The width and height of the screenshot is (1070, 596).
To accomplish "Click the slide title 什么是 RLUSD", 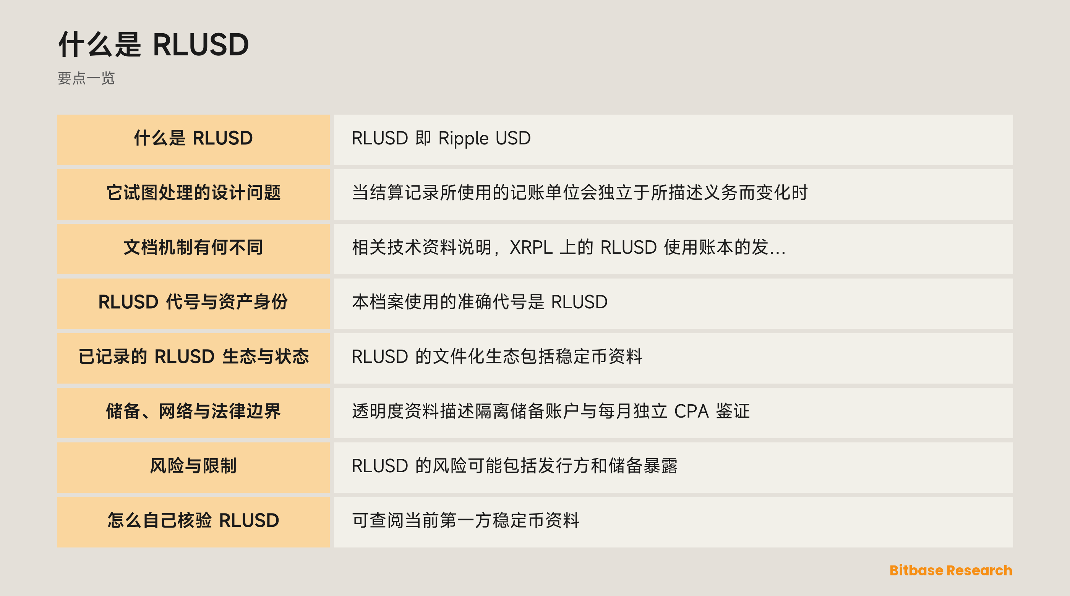I will tap(154, 44).
